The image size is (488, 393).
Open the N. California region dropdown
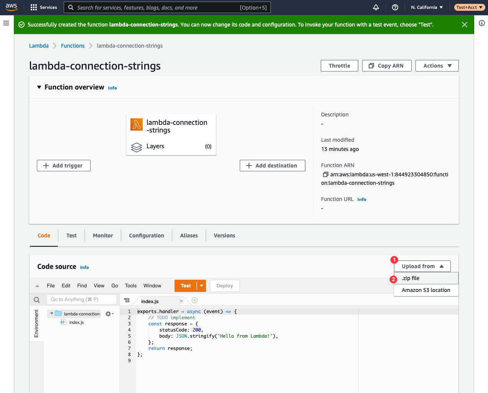pyautogui.click(x=427, y=7)
